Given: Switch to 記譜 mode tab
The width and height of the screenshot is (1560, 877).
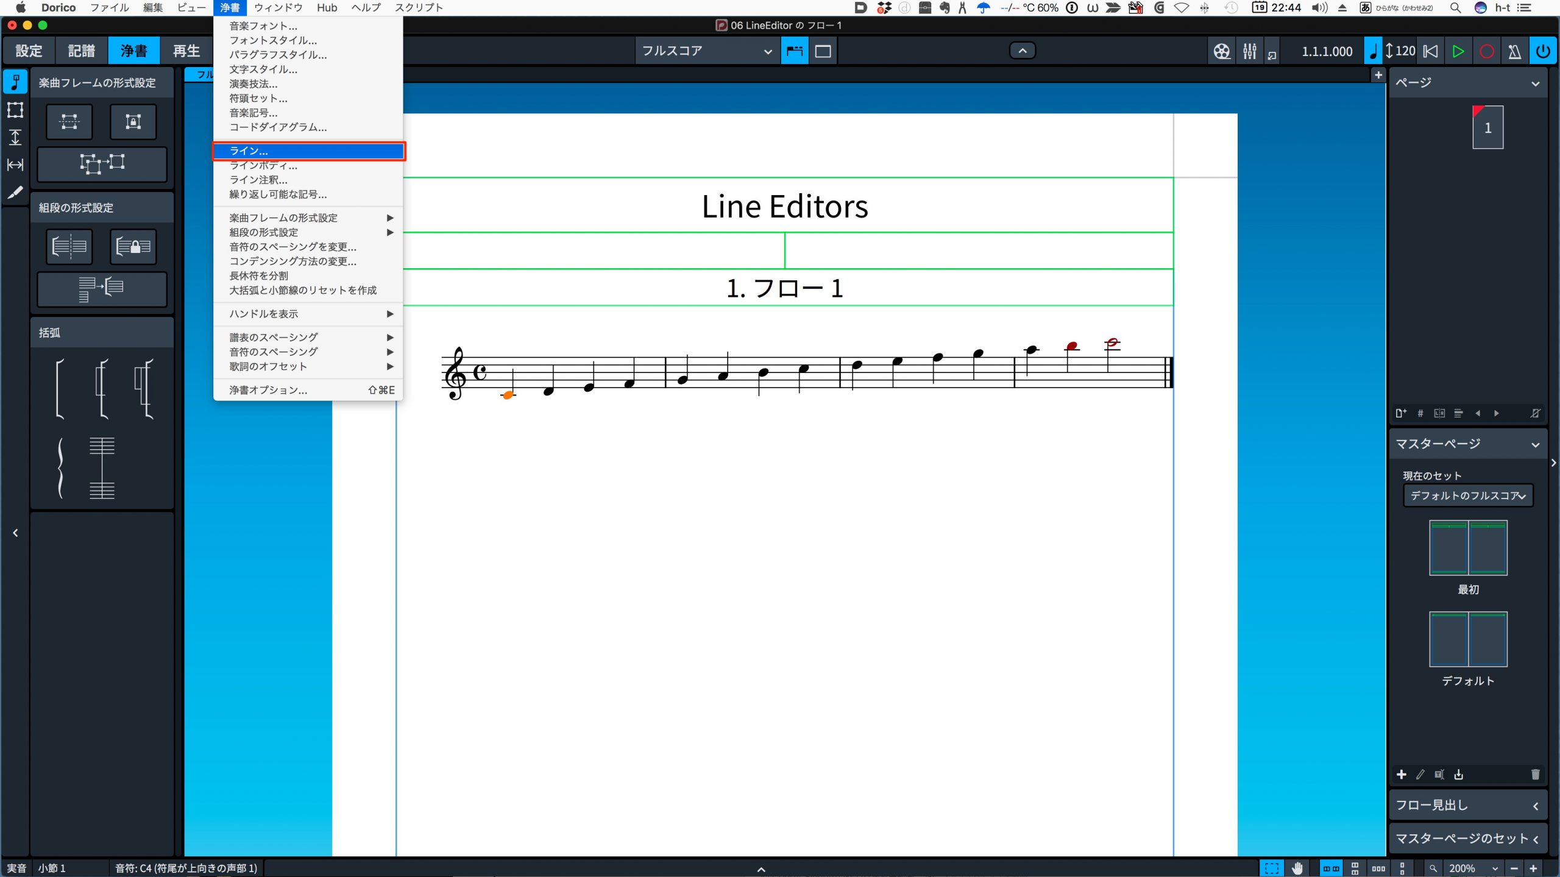Looking at the screenshot, I should 82,51.
